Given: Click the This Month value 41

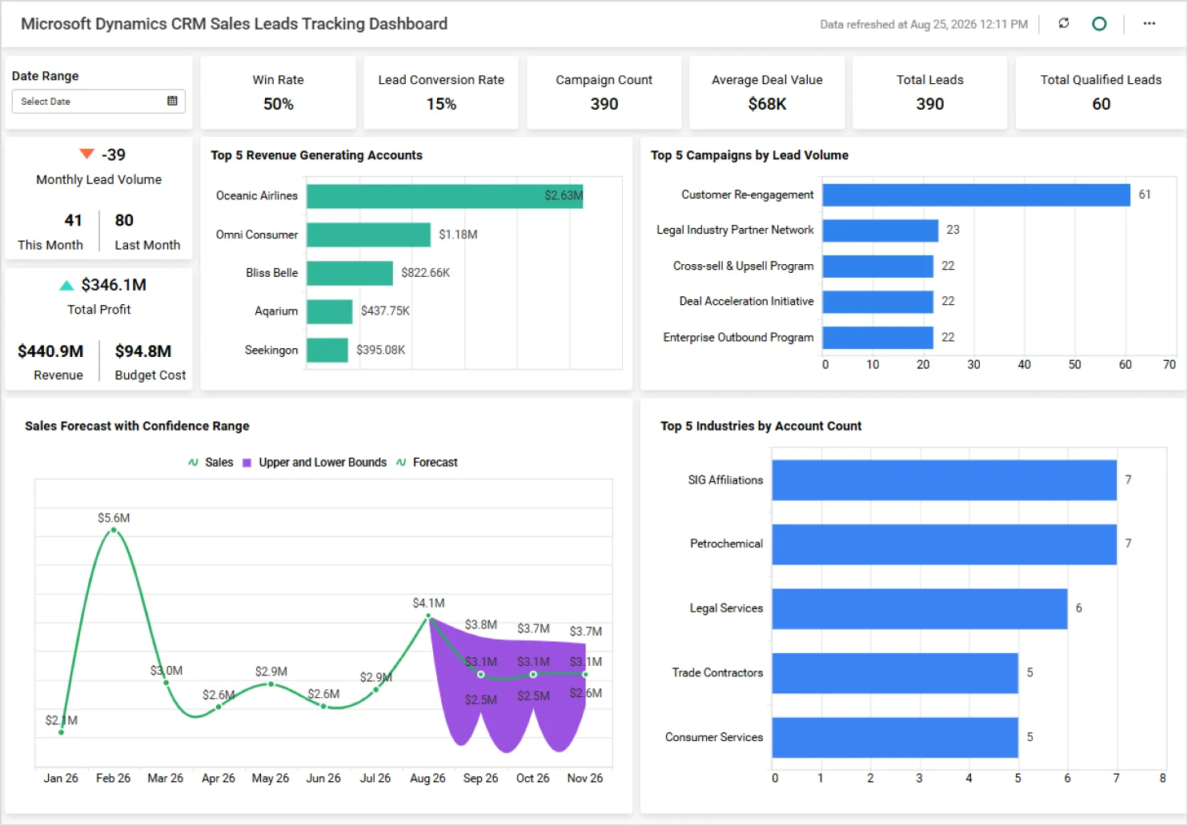Looking at the screenshot, I should point(73,220).
